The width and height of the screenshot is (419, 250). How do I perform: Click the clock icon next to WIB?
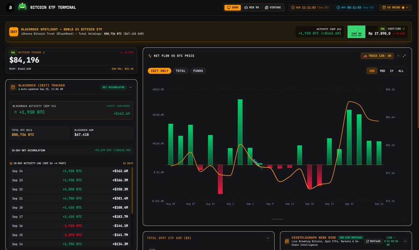click(x=293, y=7)
